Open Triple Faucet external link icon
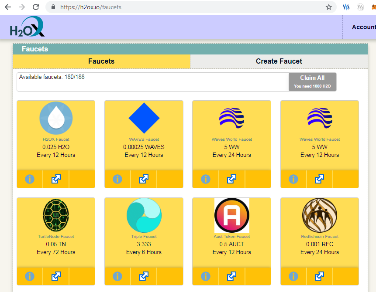This screenshot has width=376, height=292. point(144,276)
